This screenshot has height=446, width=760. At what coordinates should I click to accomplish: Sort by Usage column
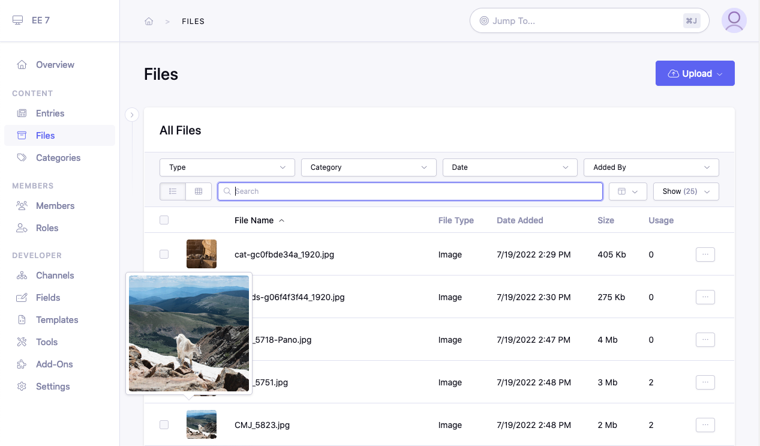[661, 220]
